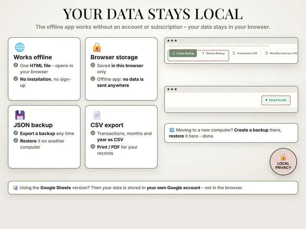Click the Restore Backup button
The image size is (306, 229).
tap(213, 53)
